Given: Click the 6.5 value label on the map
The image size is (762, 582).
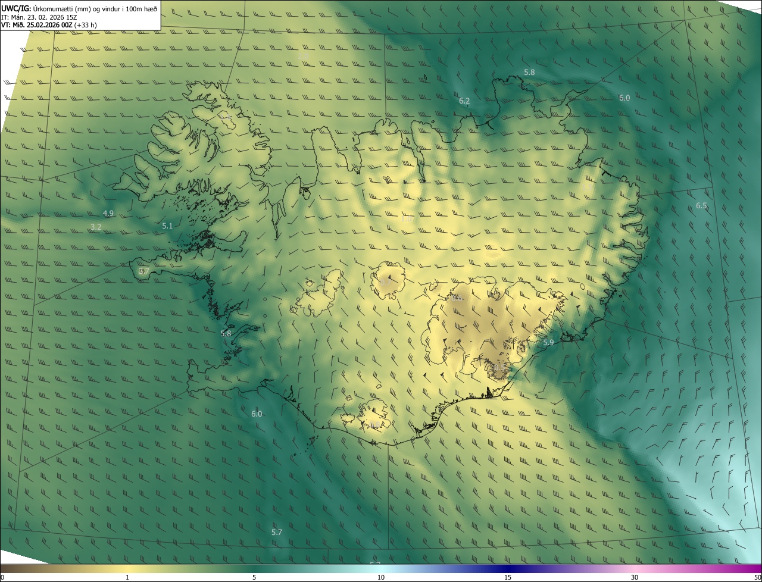Looking at the screenshot, I should [701, 206].
